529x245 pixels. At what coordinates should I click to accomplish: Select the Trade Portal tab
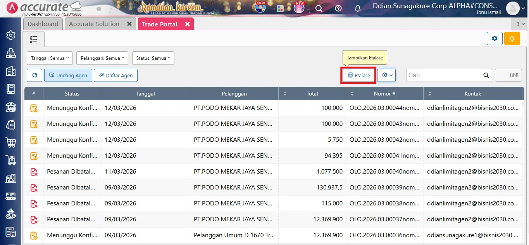click(x=160, y=24)
